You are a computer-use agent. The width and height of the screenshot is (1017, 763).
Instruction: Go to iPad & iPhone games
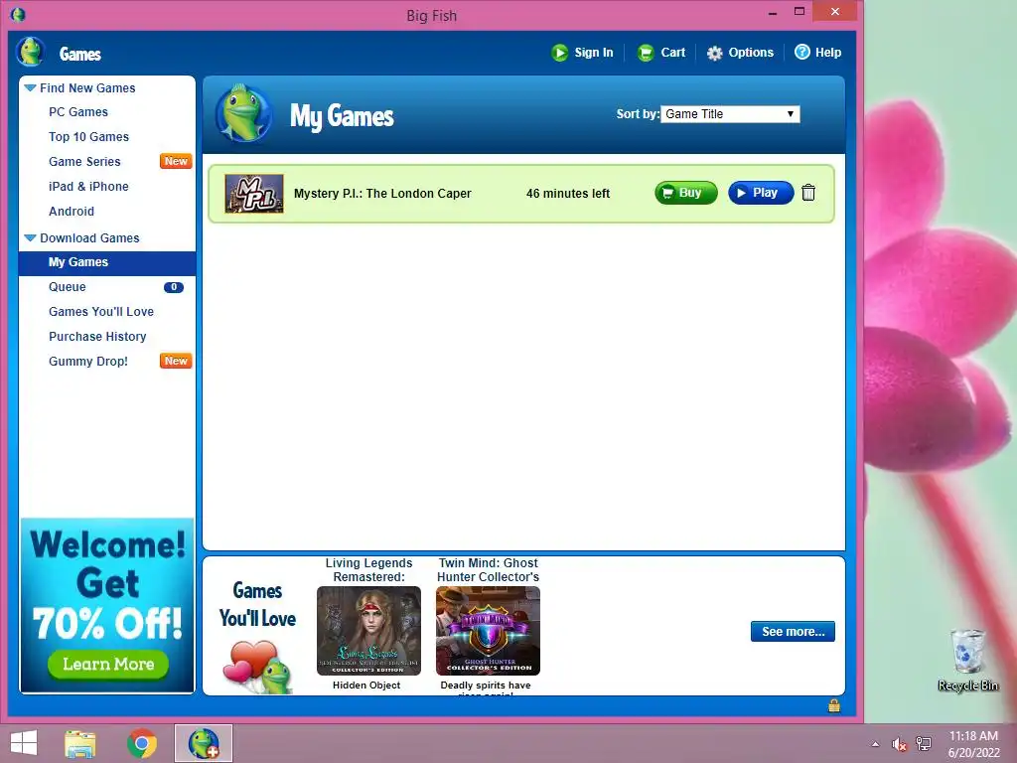88,187
